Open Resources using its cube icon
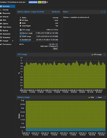The height and width of the screenshot is (138, 107). (1, 13)
